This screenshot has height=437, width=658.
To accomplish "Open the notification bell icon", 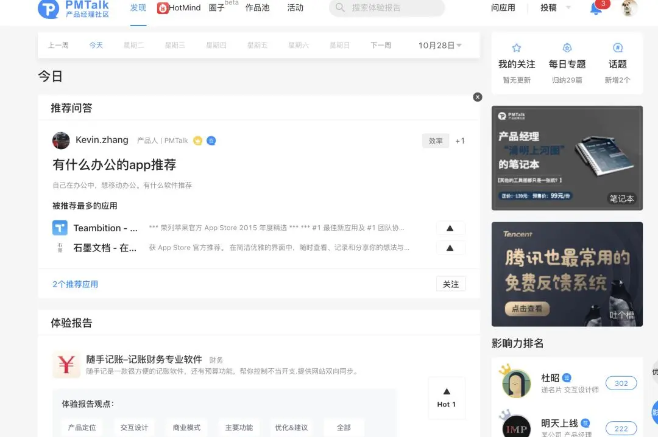I will (595, 9).
